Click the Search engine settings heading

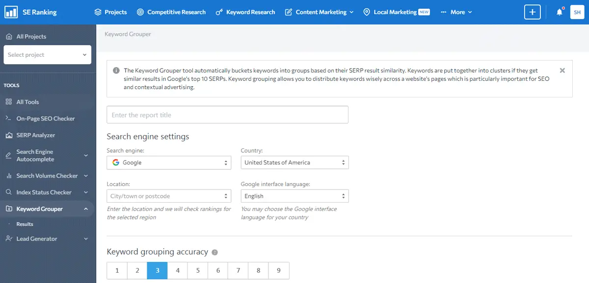tap(148, 137)
